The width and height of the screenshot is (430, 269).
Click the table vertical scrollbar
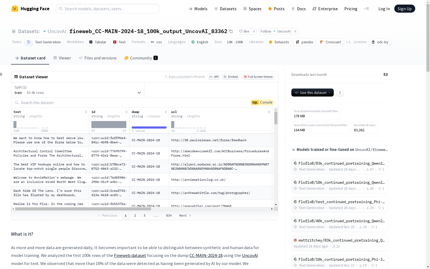click(276, 118)
